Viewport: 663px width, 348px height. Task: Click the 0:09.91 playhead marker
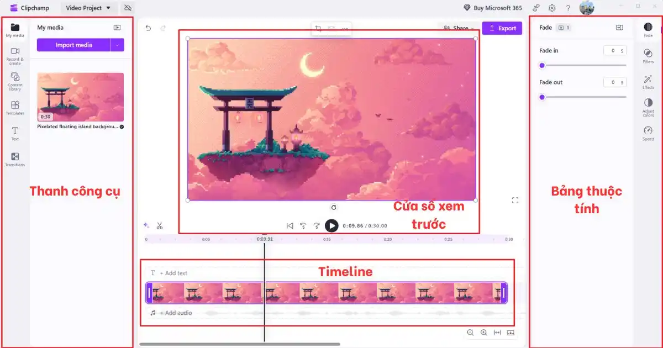[265, 239]
